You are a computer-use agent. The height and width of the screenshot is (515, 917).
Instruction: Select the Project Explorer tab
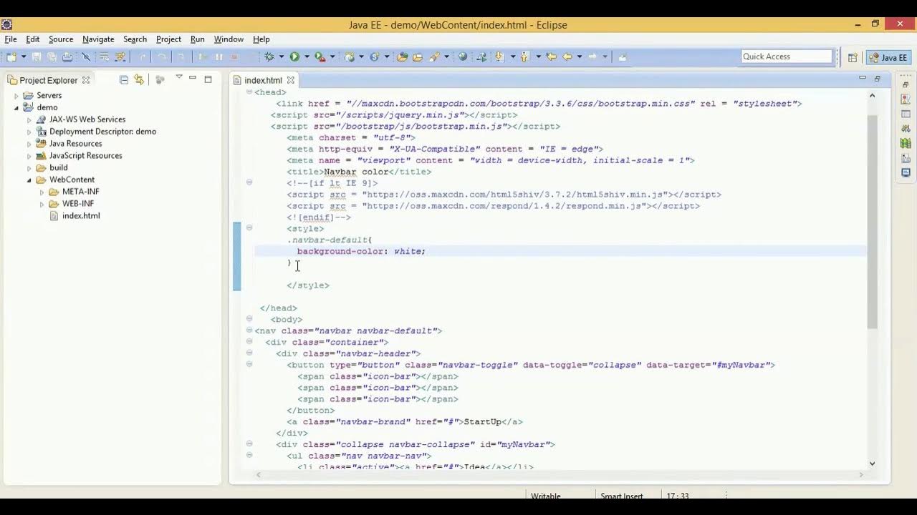coord(48,80)
